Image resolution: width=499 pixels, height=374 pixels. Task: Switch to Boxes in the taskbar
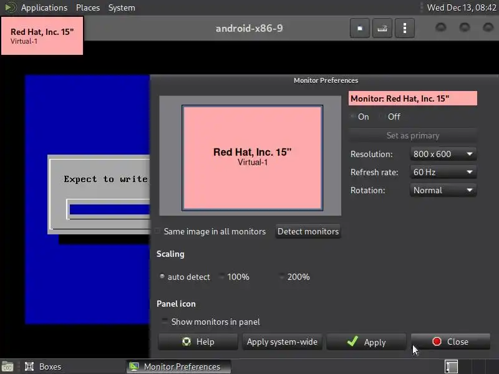pos(43,367)
